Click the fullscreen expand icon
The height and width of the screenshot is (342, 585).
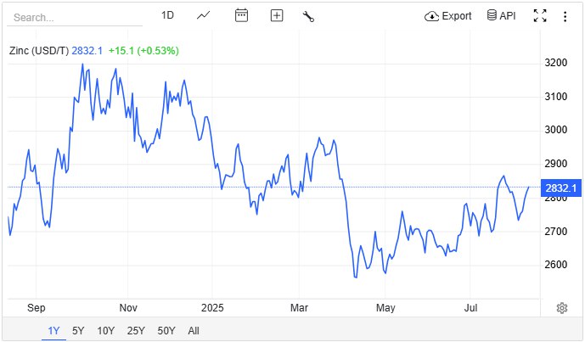[540, 16]
